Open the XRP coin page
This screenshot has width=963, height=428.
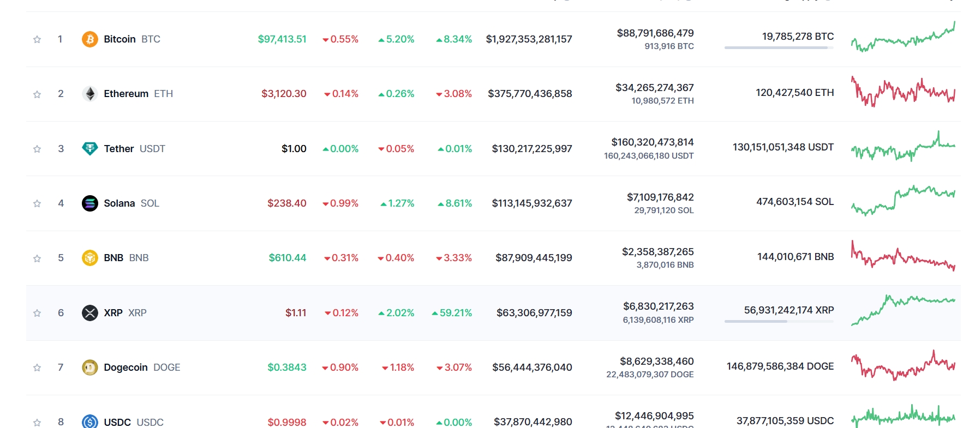(x=125, y=313)
